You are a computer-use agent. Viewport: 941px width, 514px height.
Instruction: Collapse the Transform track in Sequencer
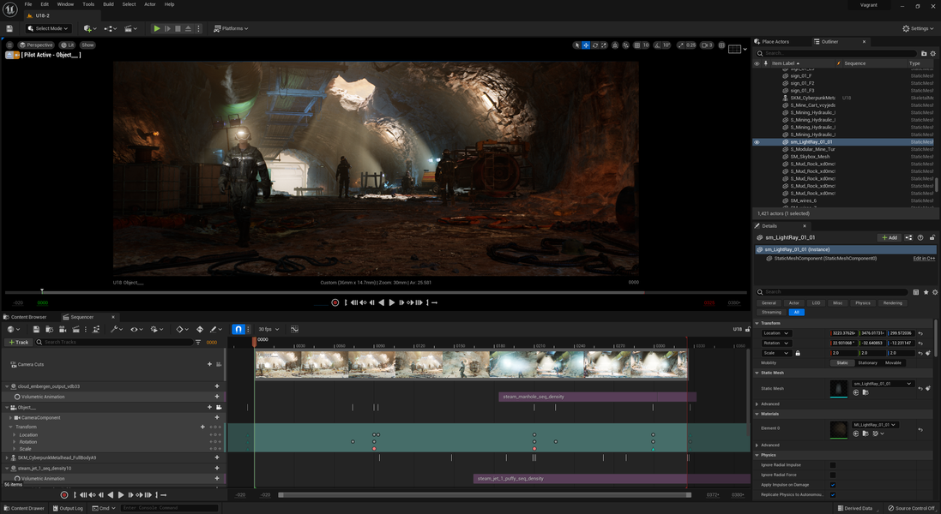click(x=11, y=427)
